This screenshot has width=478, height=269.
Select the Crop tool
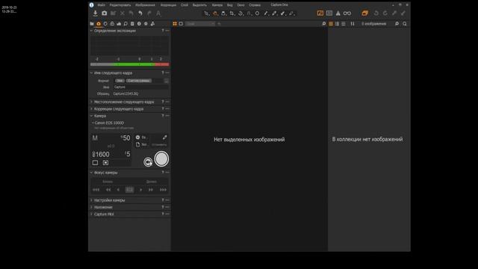tap(232, 13)
